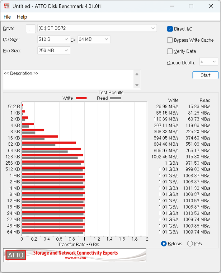Click the description box up arrow

click(x=137, y=74)
